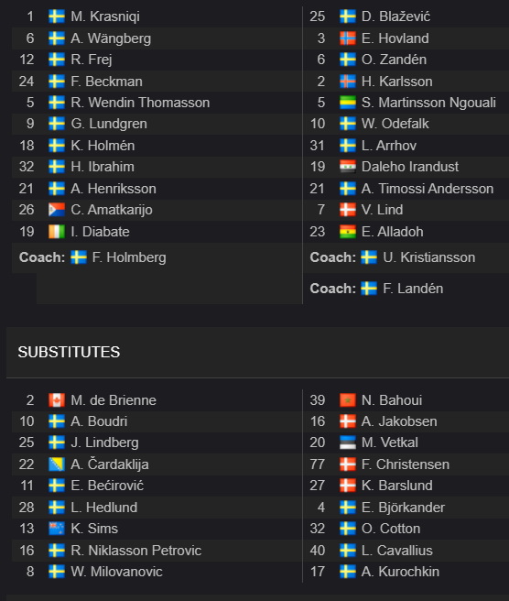Screen dimensions: 509x601
Task: Click the Ghana flag next to E. Alladoh
Action: coord(347,232)
